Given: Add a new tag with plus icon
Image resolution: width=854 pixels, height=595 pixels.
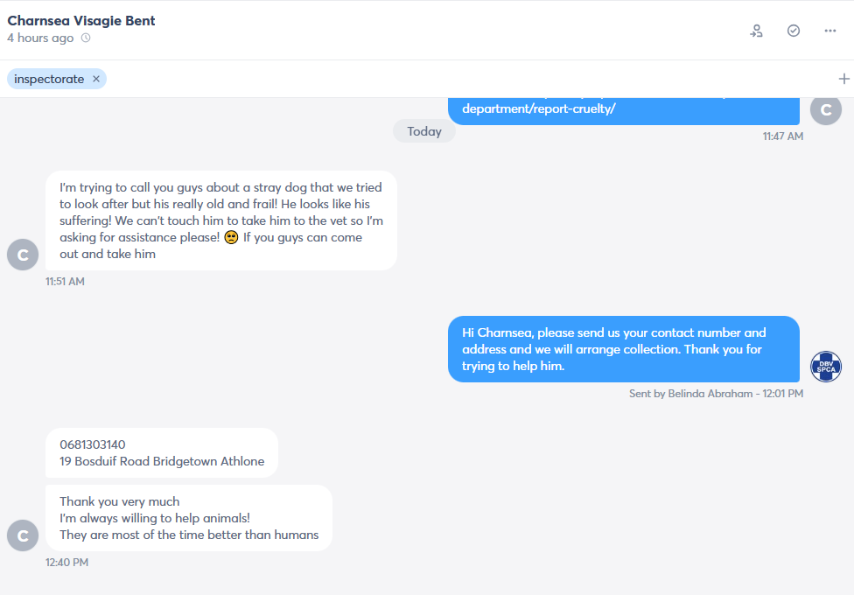Looking at the screenshot, I should pyautogui.click(x=843, y=79).
